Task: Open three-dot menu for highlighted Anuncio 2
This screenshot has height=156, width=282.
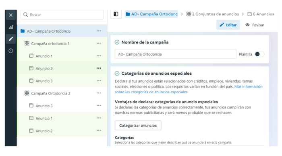Action: pos(99,68)
